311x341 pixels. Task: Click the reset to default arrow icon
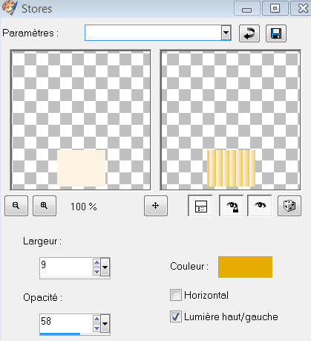[249, 33]
